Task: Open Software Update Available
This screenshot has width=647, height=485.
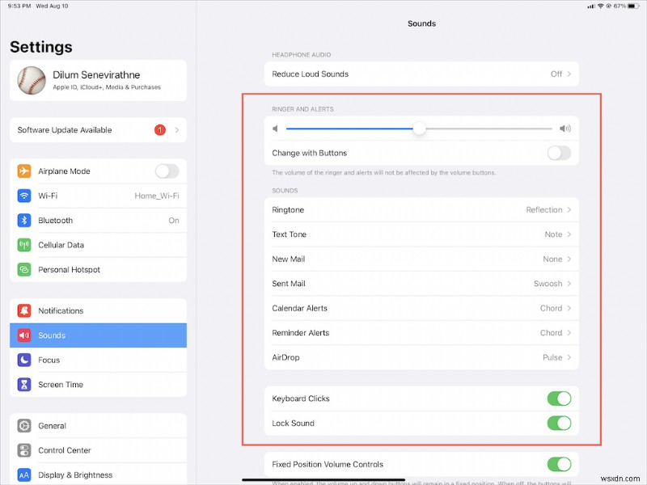Action: (x=97, y=129)
